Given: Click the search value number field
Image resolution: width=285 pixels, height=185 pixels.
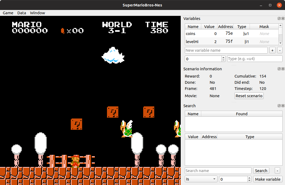Looking at the screenshot, I should 233,179.
